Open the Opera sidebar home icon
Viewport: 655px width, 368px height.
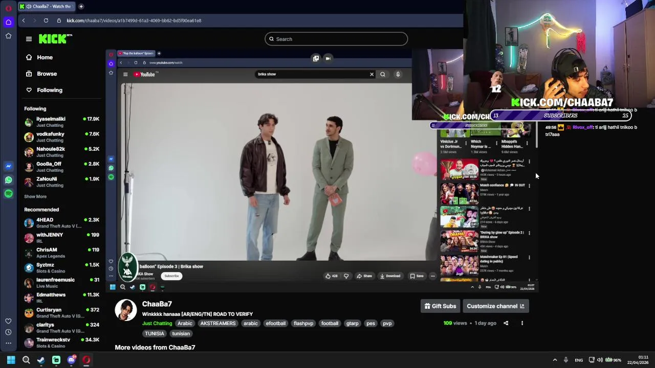tap(8, 22)
